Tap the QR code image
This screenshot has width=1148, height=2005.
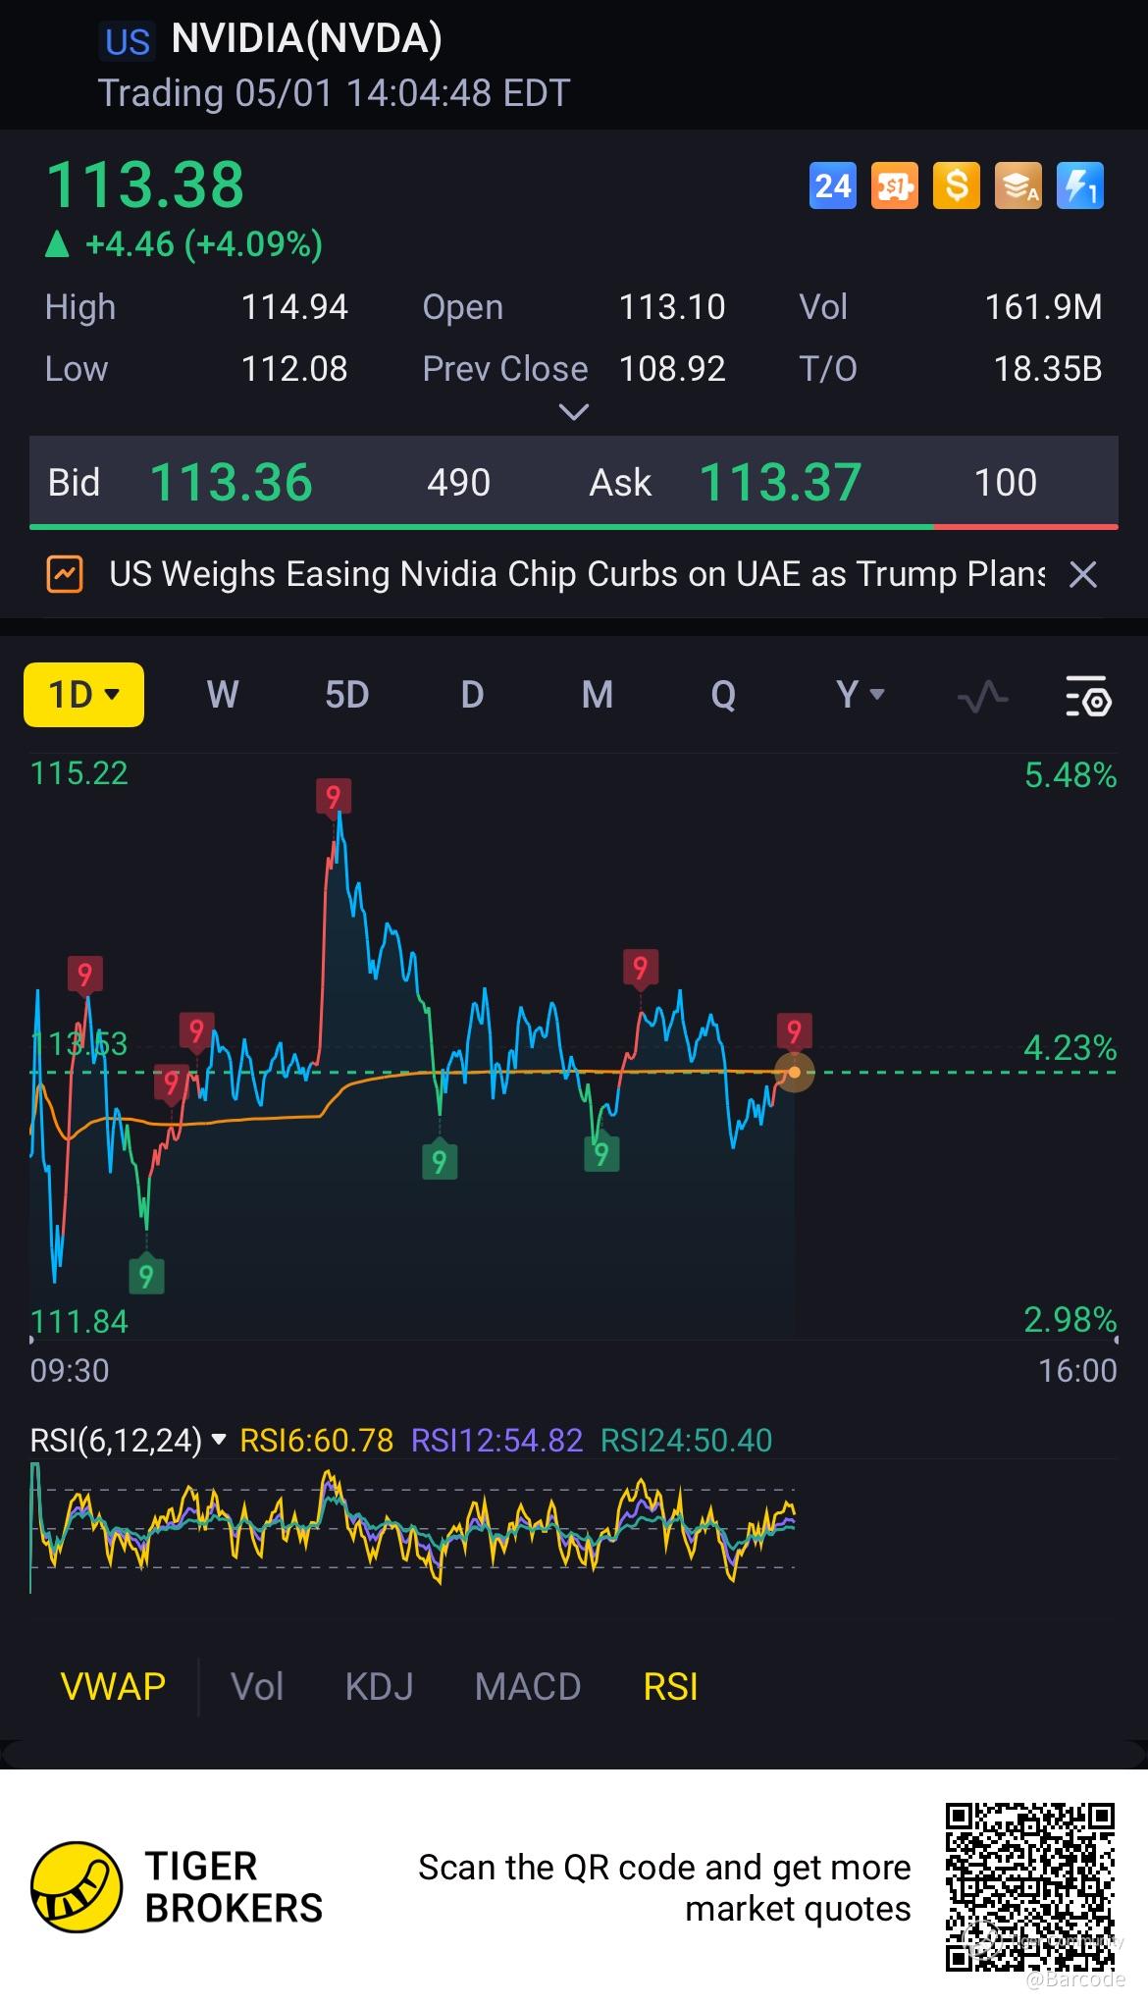click(1030, 1886)
